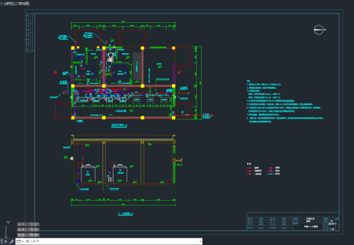This screenshot has height=245, width=354.
Task: Select the title block table in drawing
Action: (293, 221)
